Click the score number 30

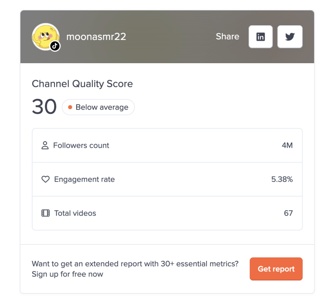(44, 106)
